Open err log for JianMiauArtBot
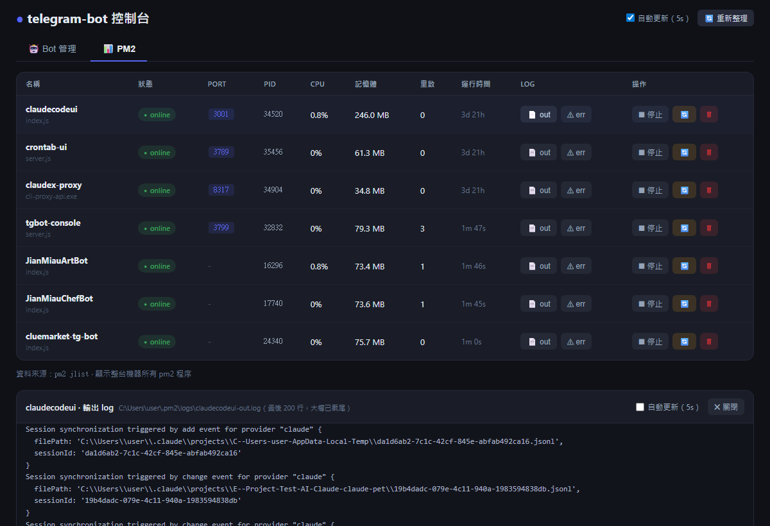 point(576,266)
